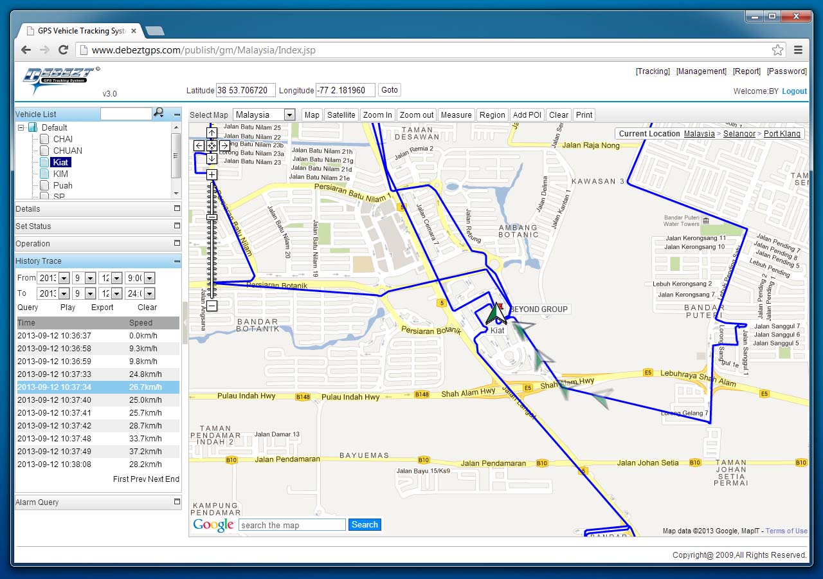Click the Bandar Puteri Water Towers landmark icon
This screenshot has height=579, width=823.
706,221
